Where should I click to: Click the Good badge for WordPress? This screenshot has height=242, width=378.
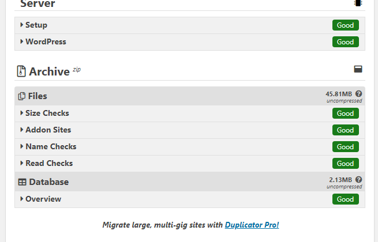point(346,42)
